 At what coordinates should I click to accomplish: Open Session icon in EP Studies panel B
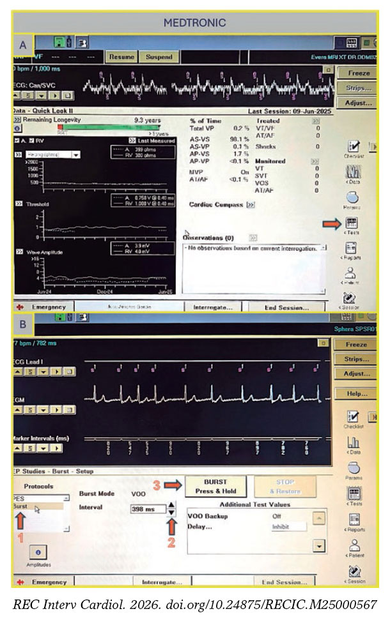[x=352, y=572]
